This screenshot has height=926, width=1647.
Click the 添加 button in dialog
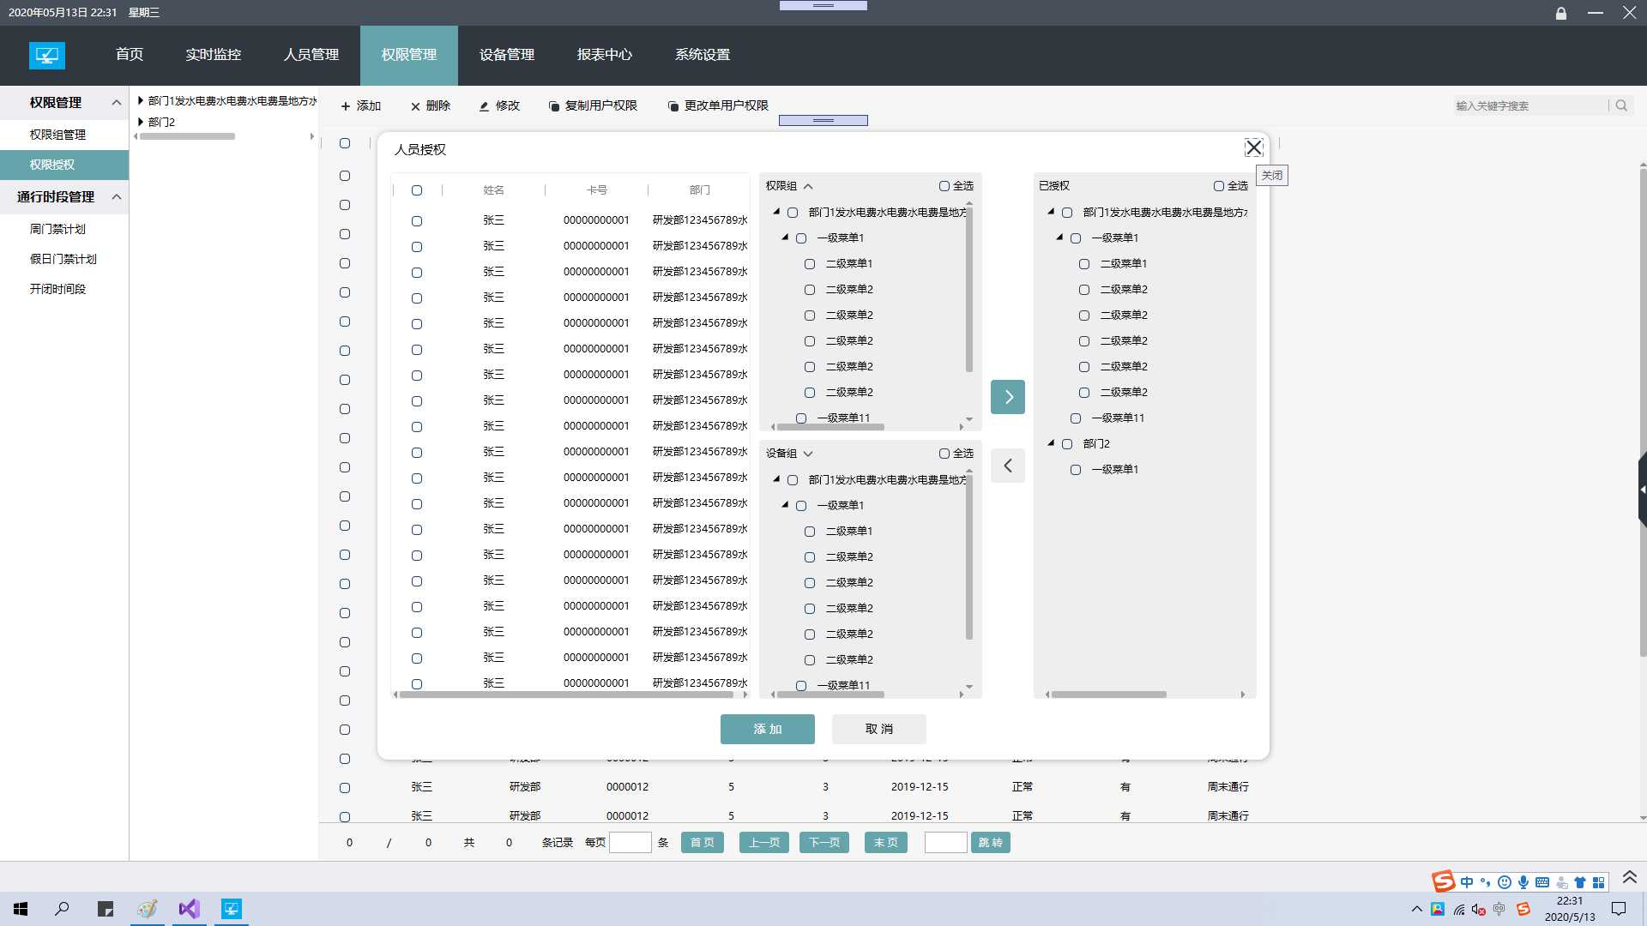768,729
